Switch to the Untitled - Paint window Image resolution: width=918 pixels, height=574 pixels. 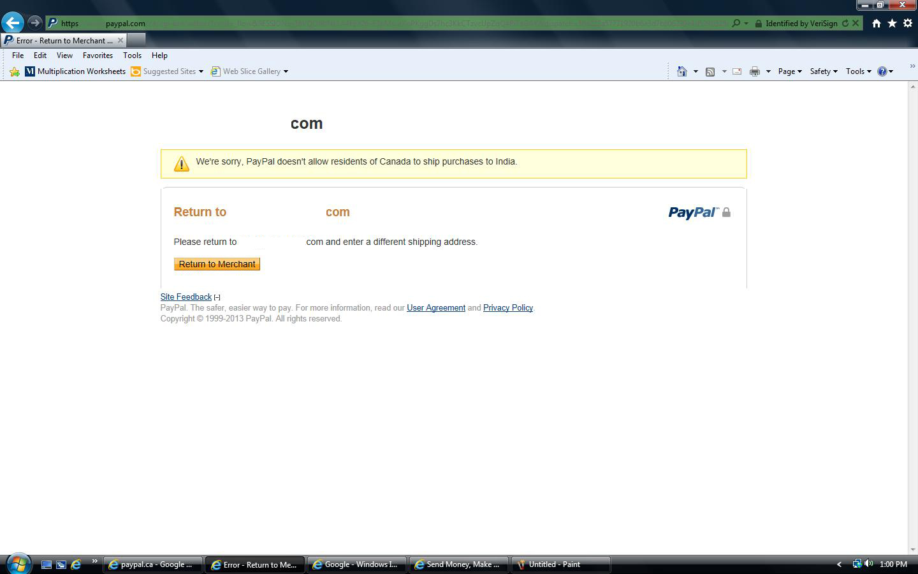coord(560,564)
